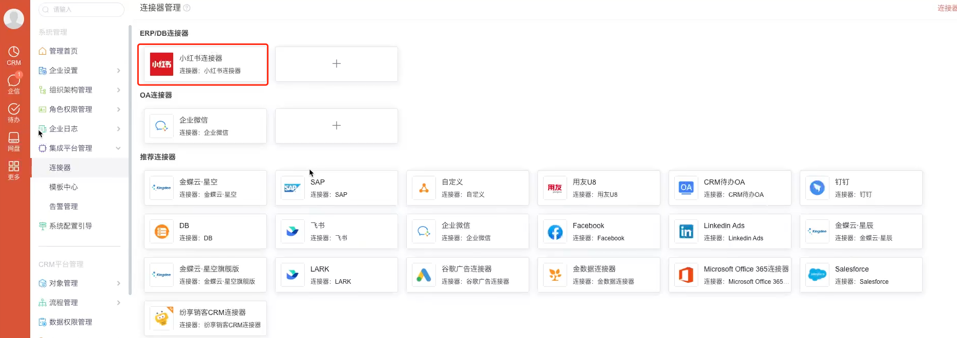Click the Facebook logo icon
Screen dimensions: 957x338
(555, 232)
